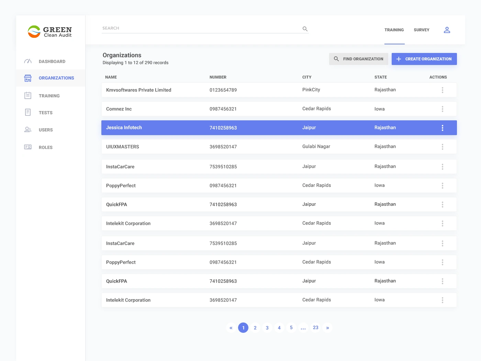The width and height of the screenshot is (481, 361).
Task: Click Rajasthan in the Jessica Infotech row
Action: coord(385,128)
